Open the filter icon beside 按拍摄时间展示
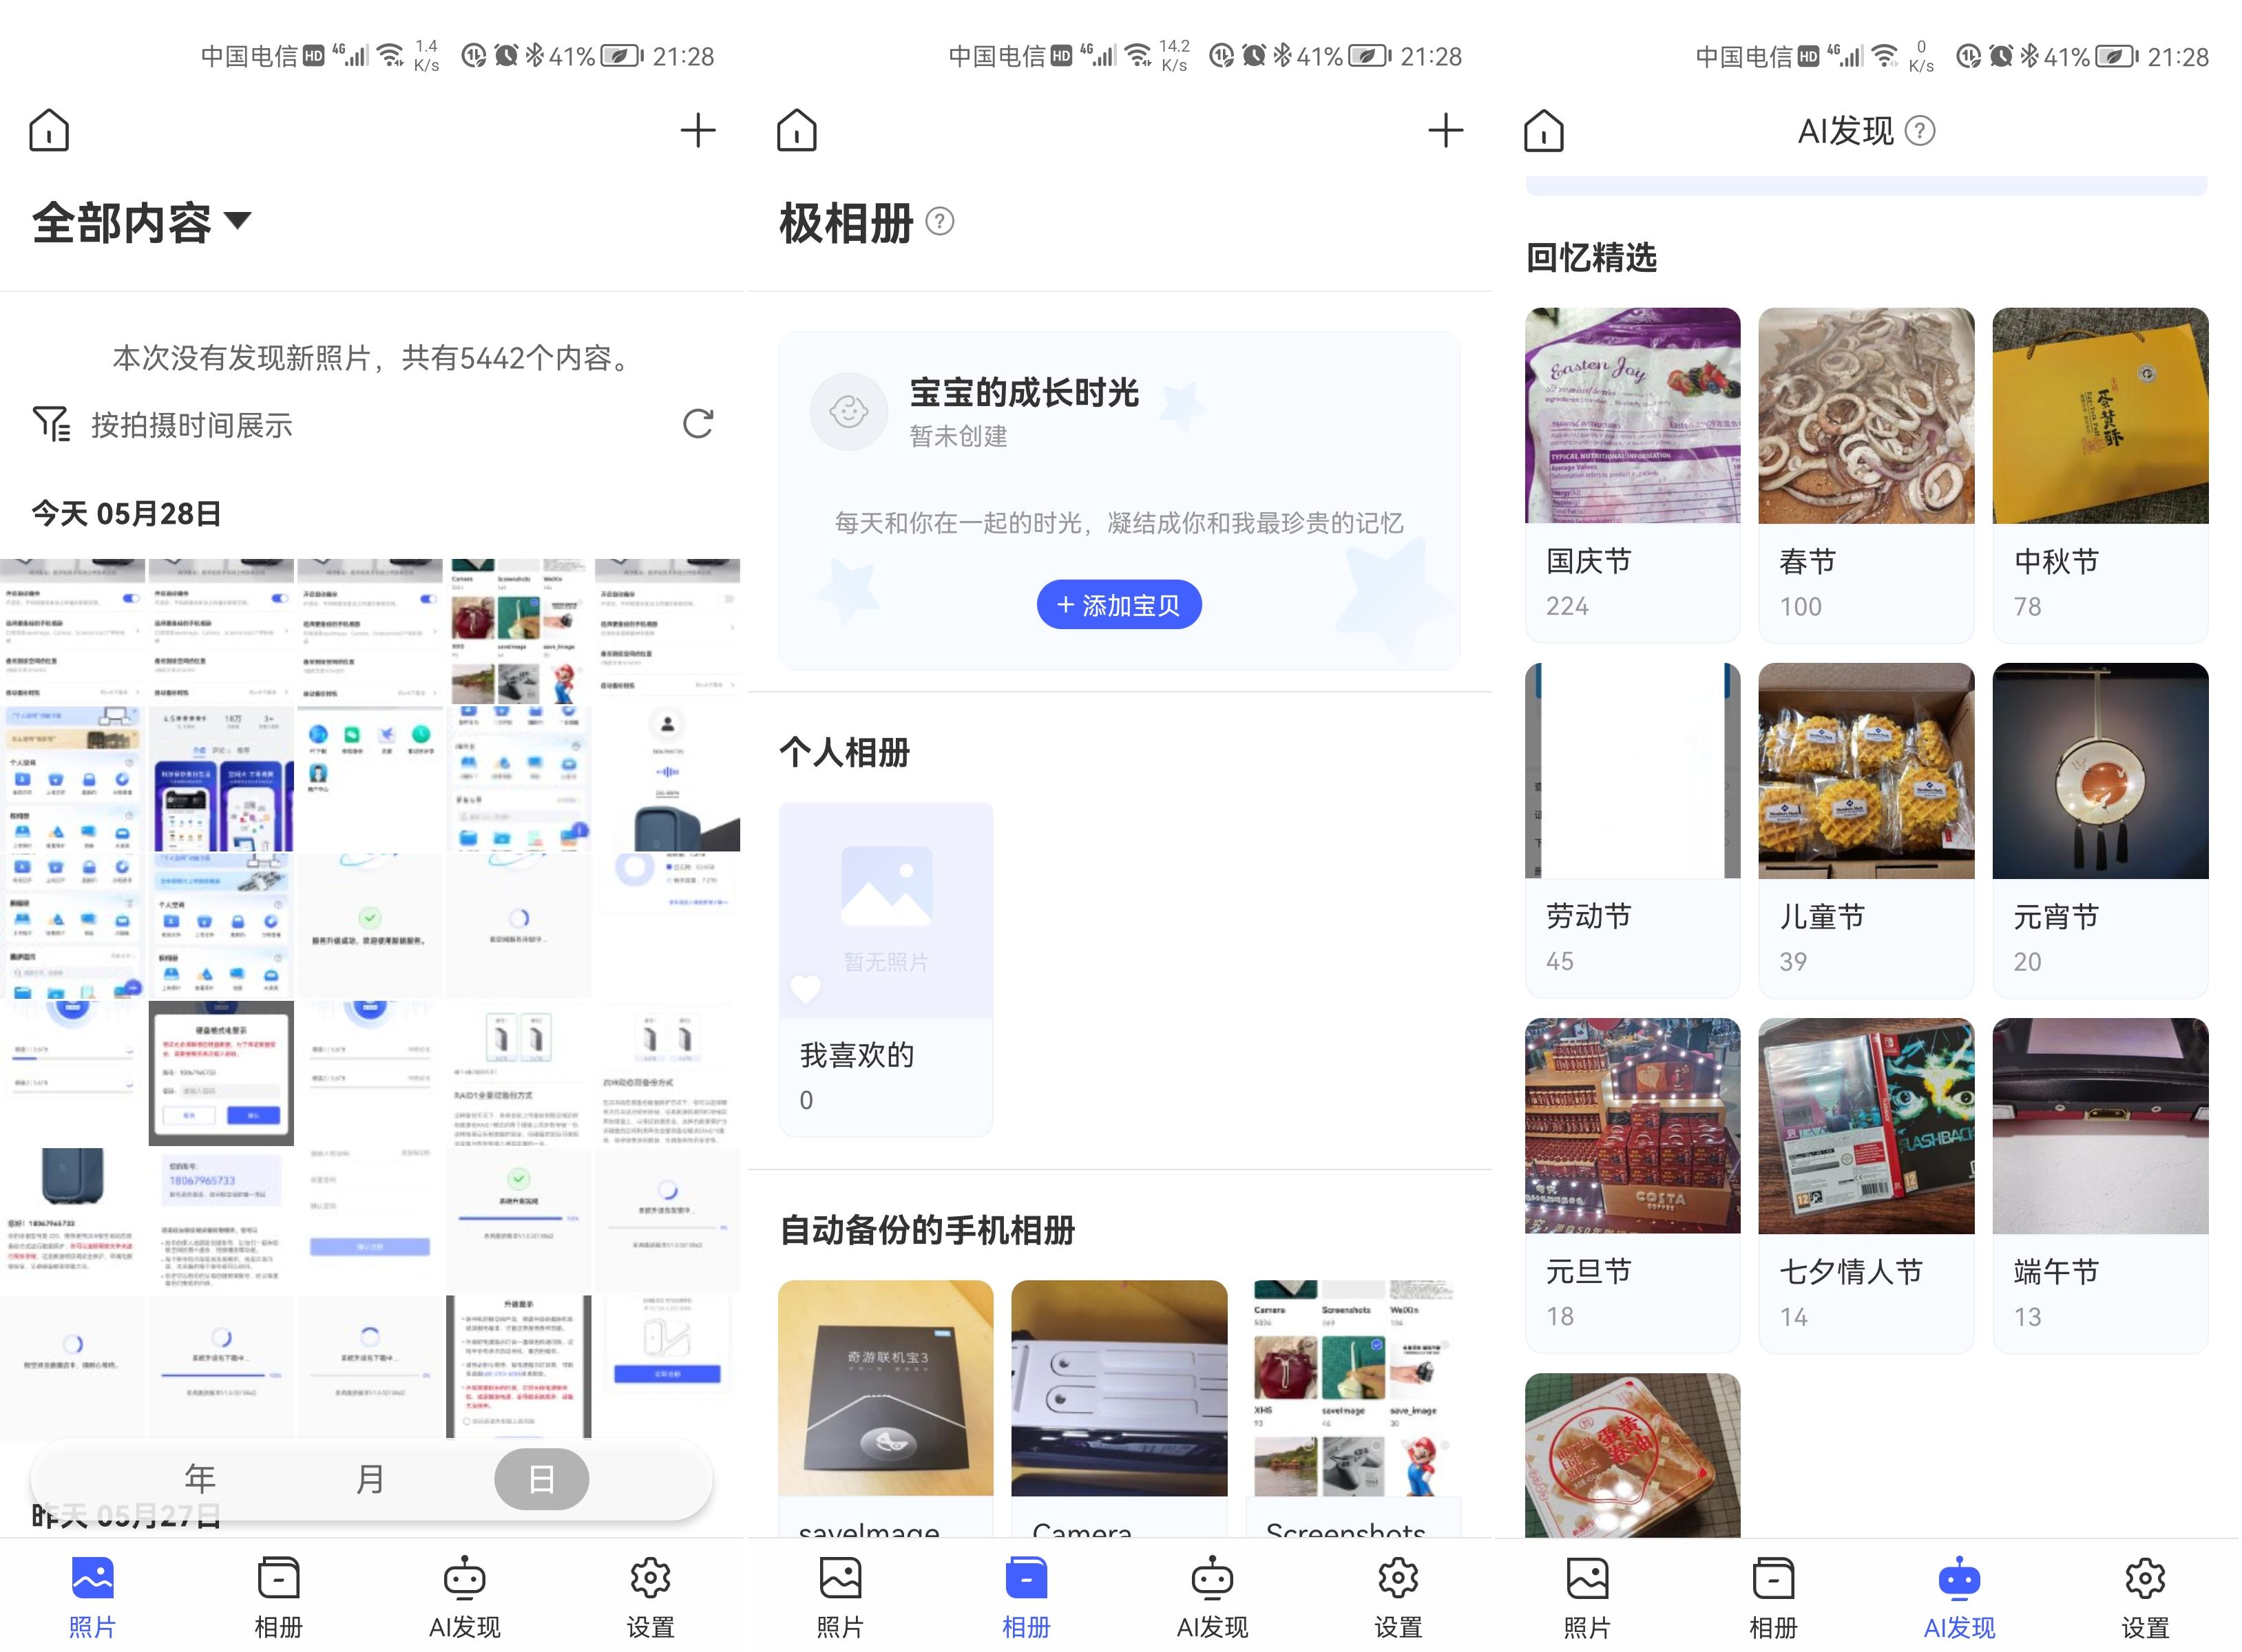 (x=52, y=424)
